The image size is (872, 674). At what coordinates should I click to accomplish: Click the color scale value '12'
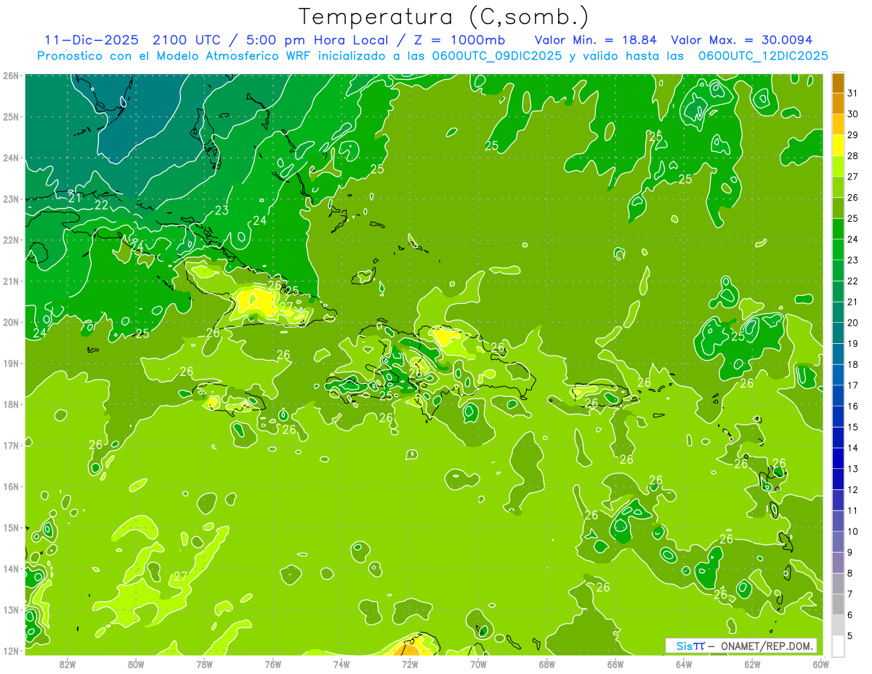(853, 489)
